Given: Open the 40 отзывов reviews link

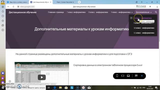Looking at the screenshot, I should 141,6.
